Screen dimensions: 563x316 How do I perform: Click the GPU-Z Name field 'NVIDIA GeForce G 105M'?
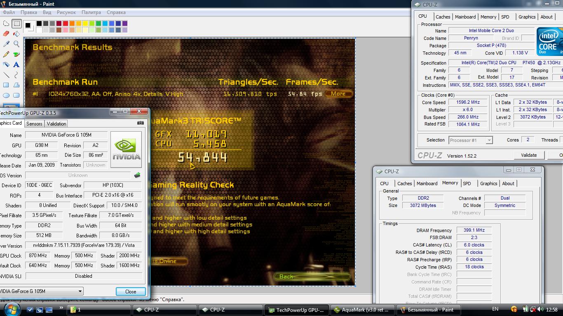coord(66,135)
